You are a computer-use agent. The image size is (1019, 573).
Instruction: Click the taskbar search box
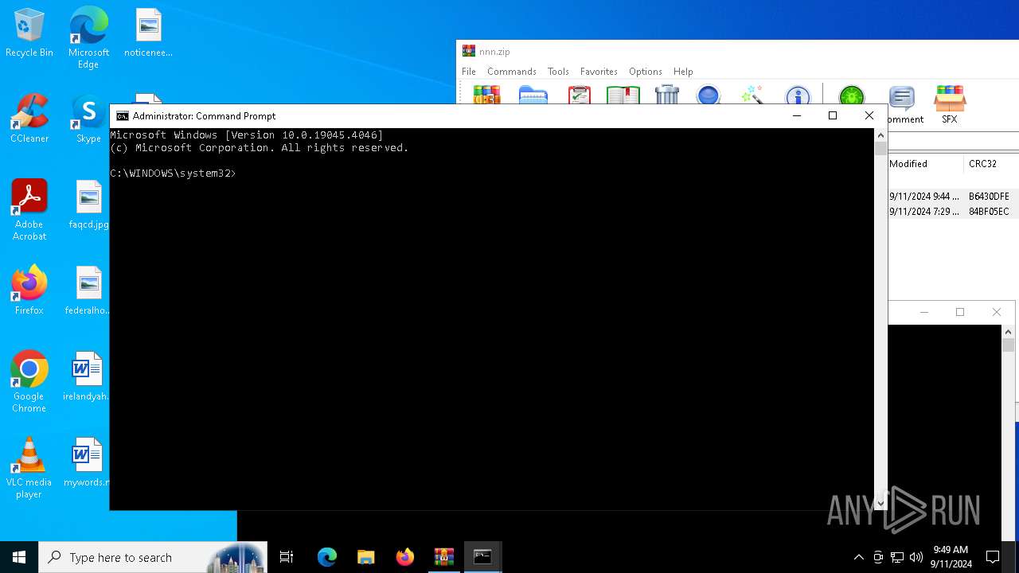tap(154, 557)
